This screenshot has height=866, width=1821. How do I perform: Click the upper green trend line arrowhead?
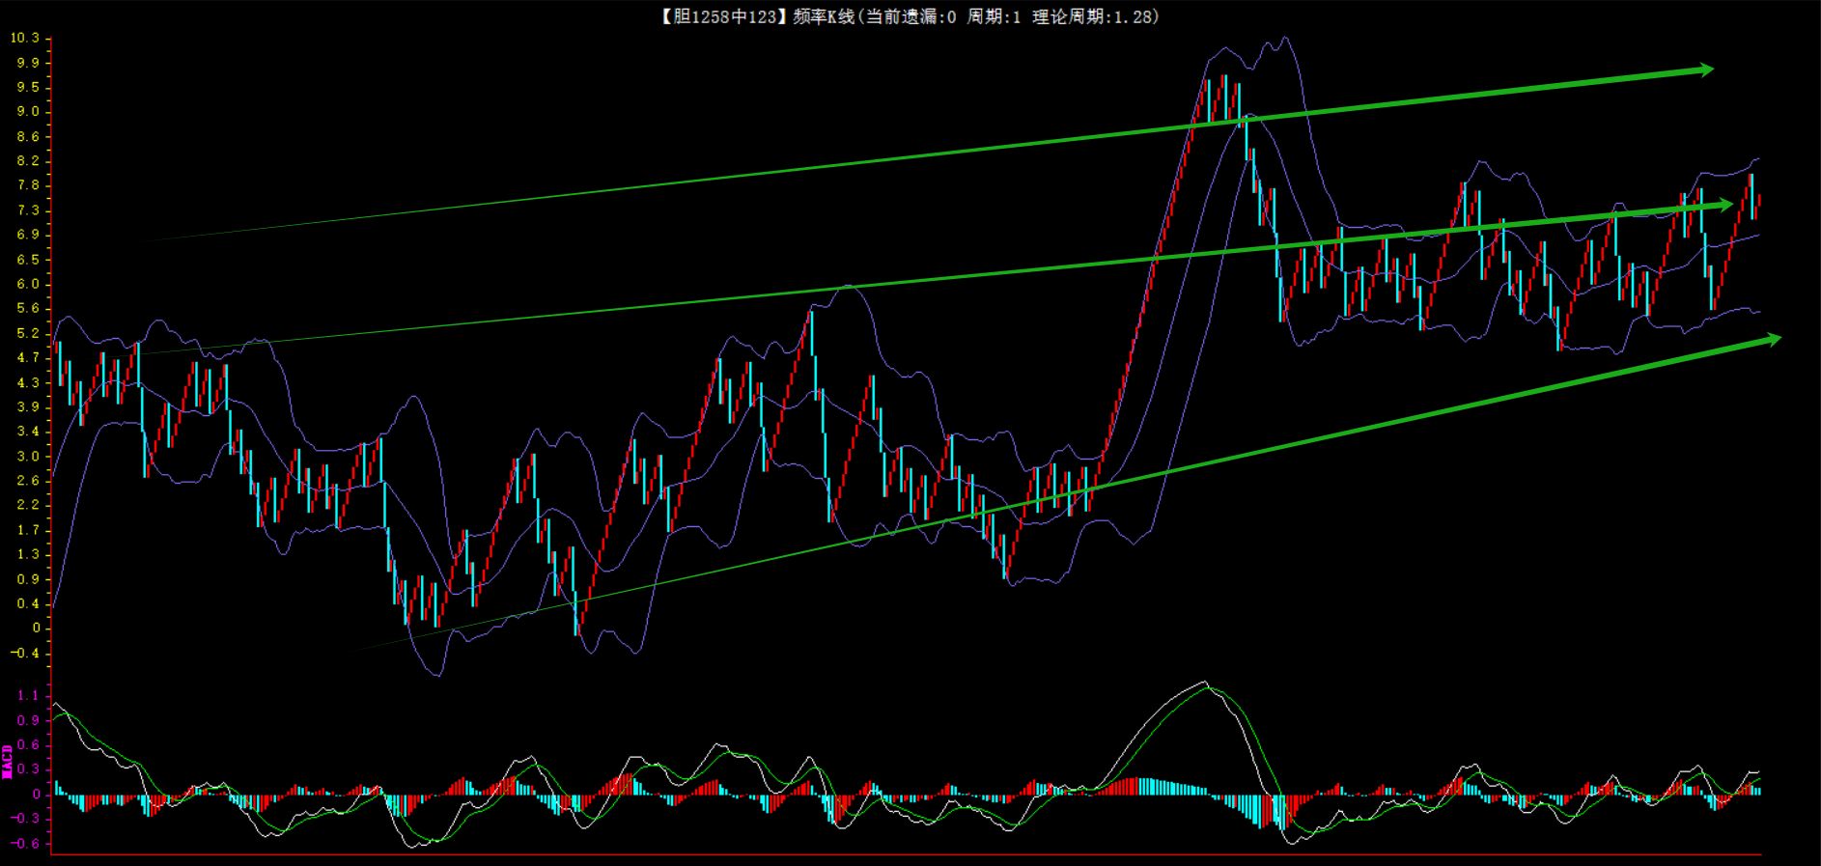point(1704,70)
